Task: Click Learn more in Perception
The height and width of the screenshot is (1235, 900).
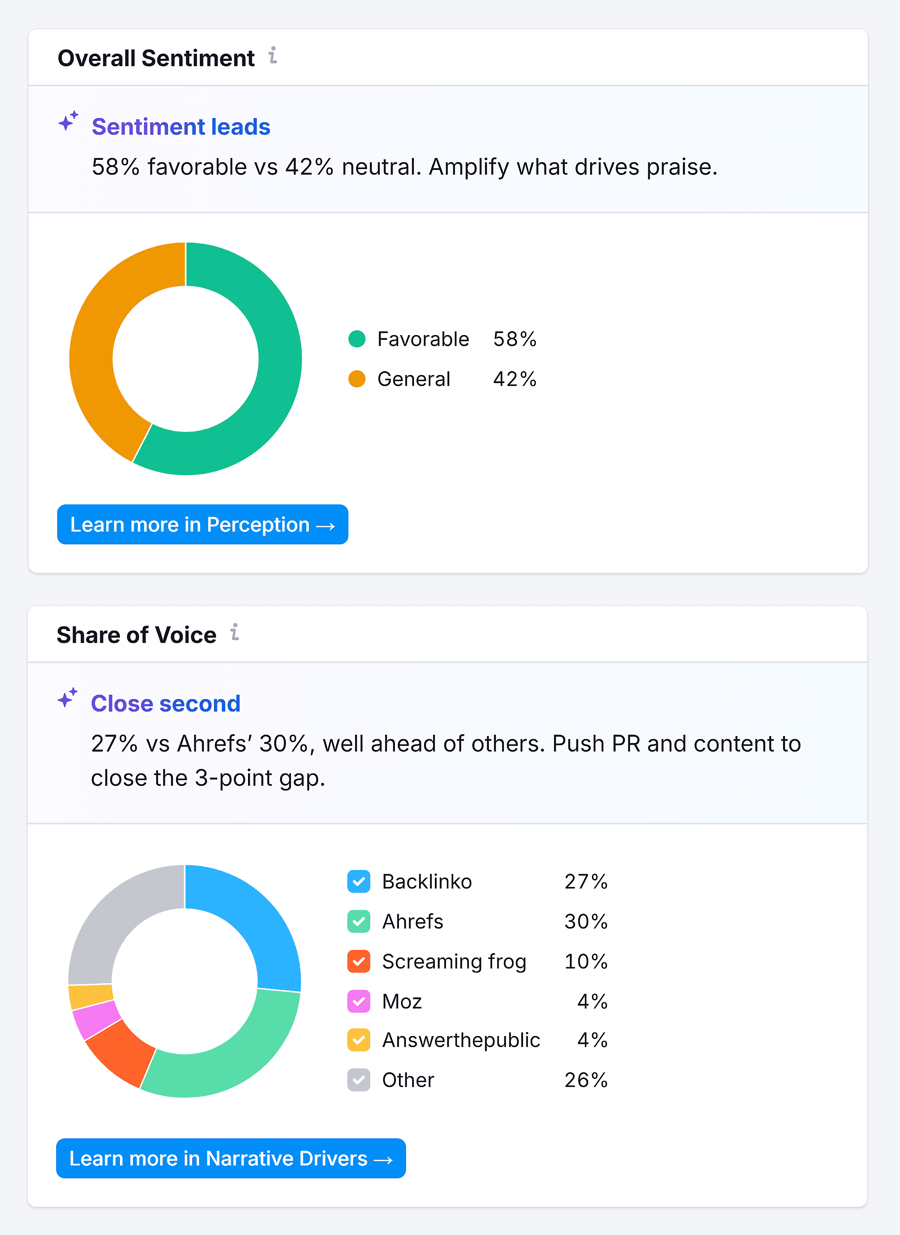Action: click(202, 524)
